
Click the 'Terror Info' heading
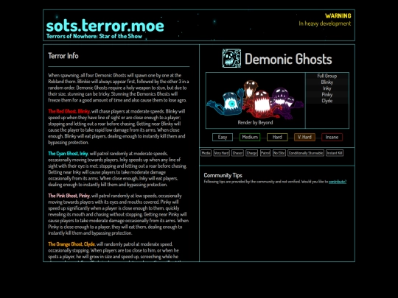tap(63, 56)
